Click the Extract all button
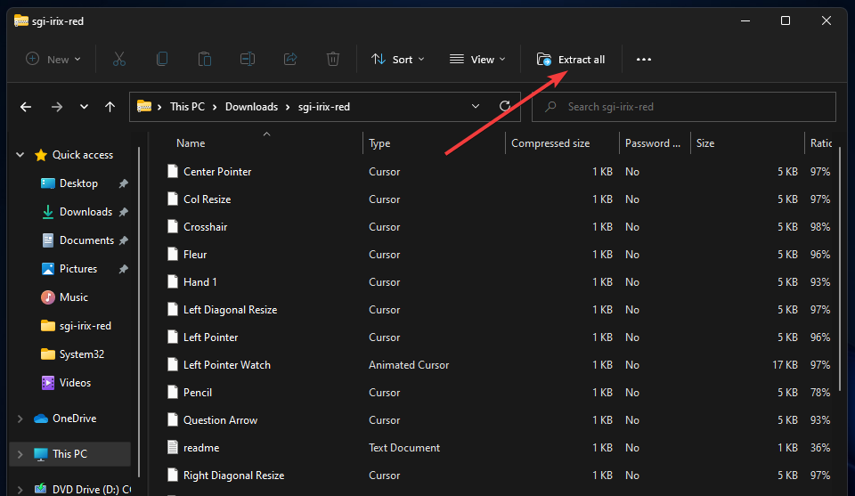The height and width of the screenshot is (496, 855). 571,60
